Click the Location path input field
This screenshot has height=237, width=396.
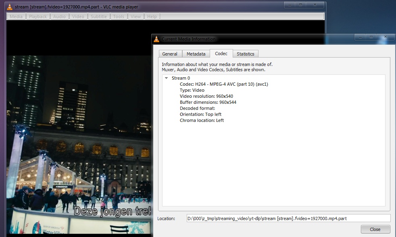point(288,218)
